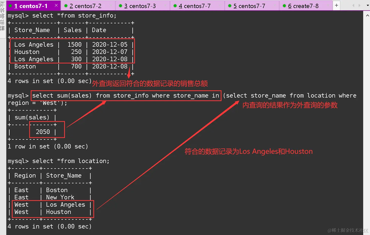Click the Sales column header
The image size is (370, 235).
pyautogui.click(x=72, y=30)
